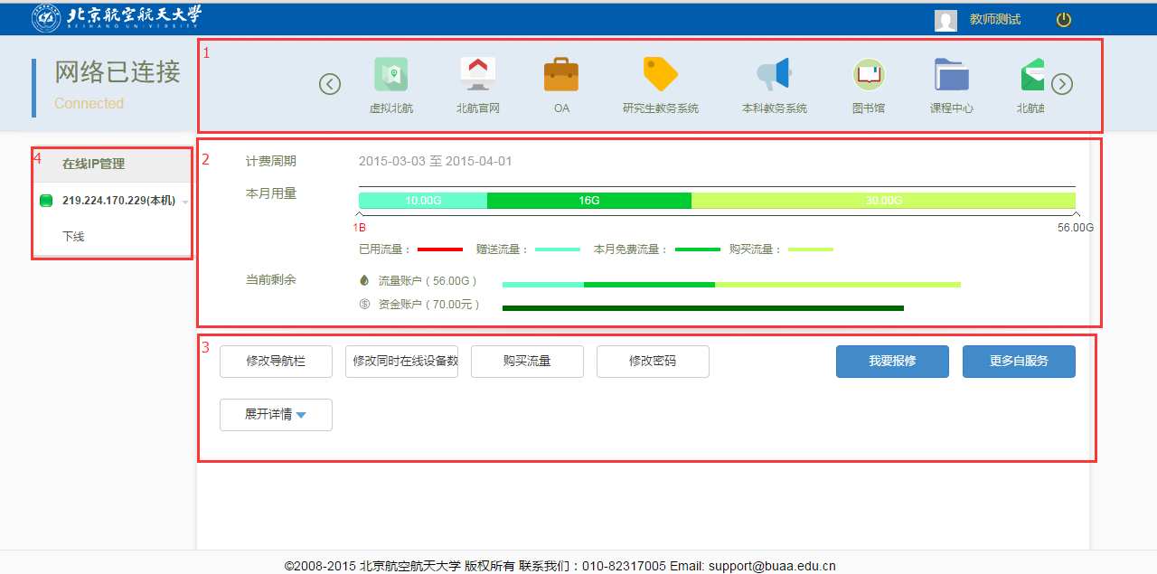Click the 流量账户 remaining balance bar

pyautogui.click(x=731, y=285)
